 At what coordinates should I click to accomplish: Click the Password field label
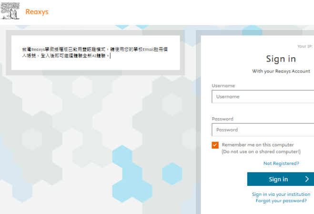point(223,119)
